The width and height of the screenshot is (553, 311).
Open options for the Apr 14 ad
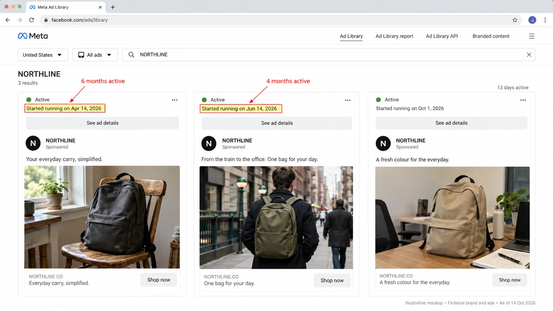(x=175, y=100)
